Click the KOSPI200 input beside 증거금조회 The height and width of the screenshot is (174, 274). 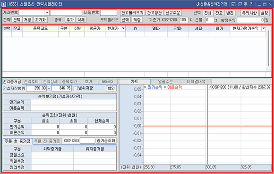click(87, 140)
